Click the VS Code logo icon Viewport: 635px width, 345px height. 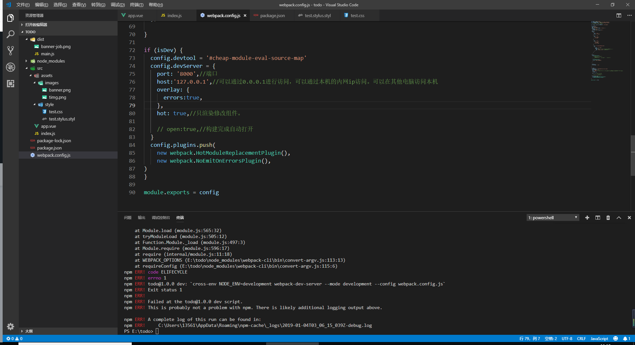(9, 5)
